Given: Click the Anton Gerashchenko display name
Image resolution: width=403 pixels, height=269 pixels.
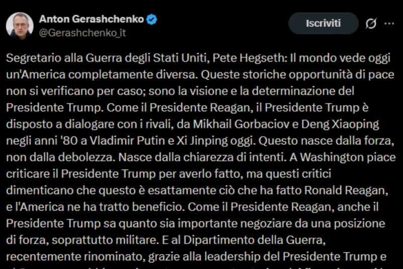Looking at the screenshot, I should [x=91, y=20].
